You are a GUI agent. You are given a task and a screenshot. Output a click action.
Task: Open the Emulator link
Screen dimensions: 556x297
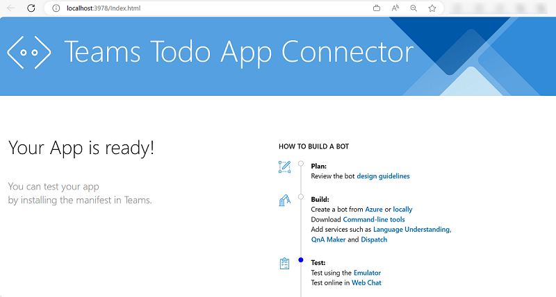tap(367, 273)
